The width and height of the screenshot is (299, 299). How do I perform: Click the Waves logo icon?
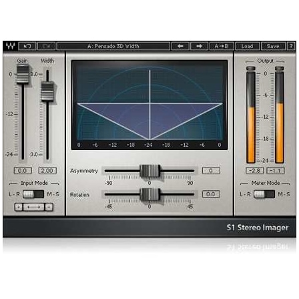10,46
